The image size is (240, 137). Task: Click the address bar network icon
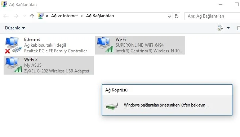click(x=41, y=16)
